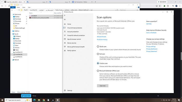The width and height of the screenshot is (182, 102).
Task: Switch to the My Transactions - Roblox tab
Action: point(81,2)
